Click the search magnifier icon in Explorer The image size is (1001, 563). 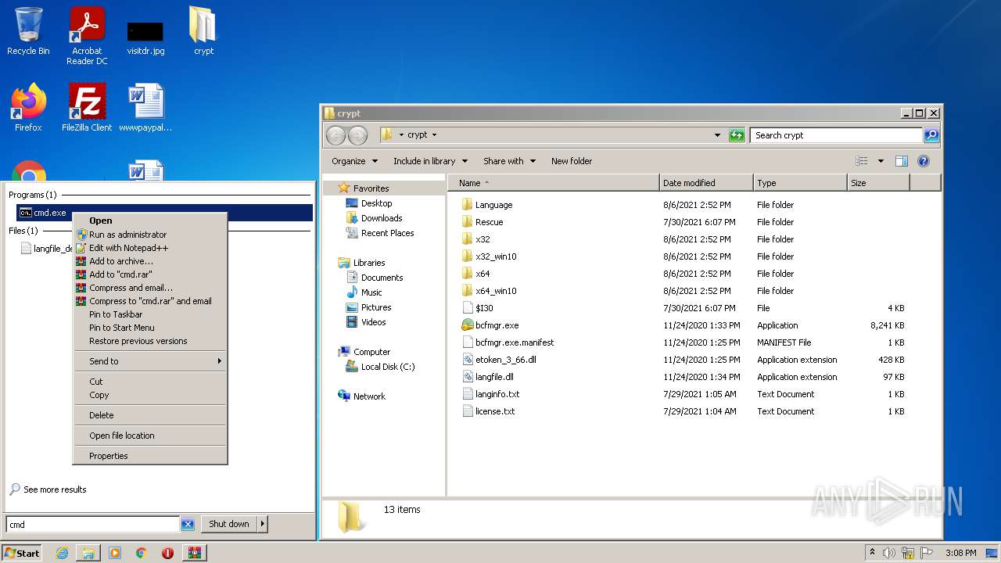(x=931, y=135)
